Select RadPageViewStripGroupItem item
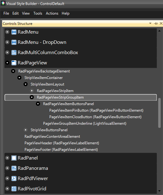Viewport: 163px width, 195px height. 60,97
